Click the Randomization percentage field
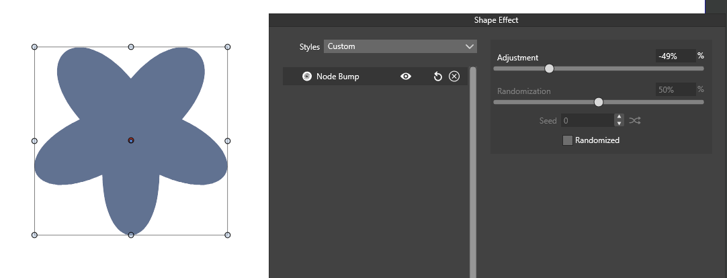Image resolution: width=727 pixels, height=278 pixels. [x=675, y=89]
